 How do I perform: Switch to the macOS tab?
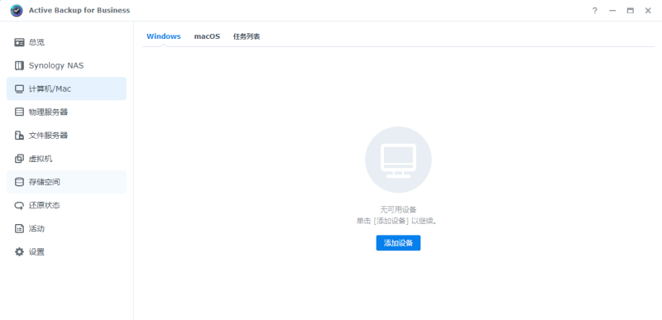[x=207, y=36]
